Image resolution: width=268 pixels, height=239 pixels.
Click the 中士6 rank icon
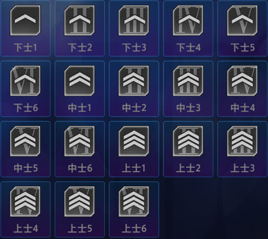[x=79, y=141]
